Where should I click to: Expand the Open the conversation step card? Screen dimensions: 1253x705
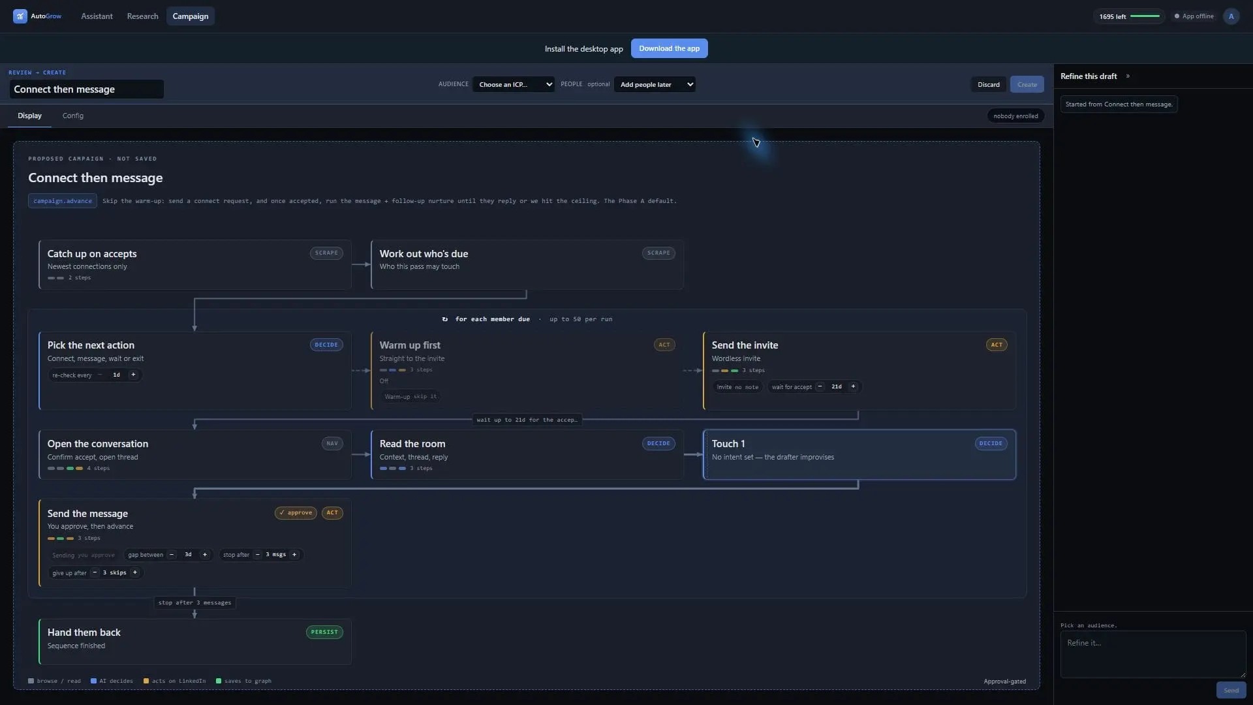click(x=195, y=454)
